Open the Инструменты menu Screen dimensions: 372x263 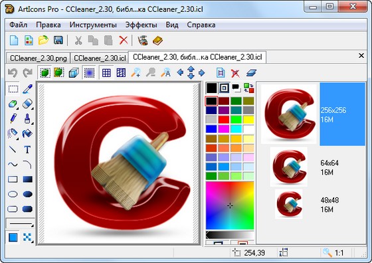pos(93,25)
